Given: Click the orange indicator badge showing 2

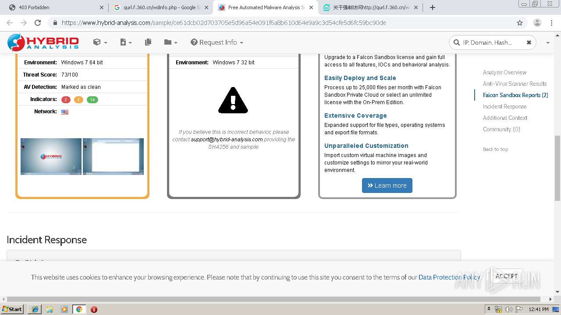Looking at the screenshot, I should (x=78, y=100).
